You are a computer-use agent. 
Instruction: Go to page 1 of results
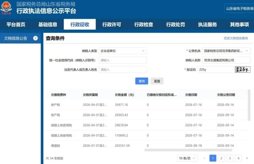(x=213, y=158)
